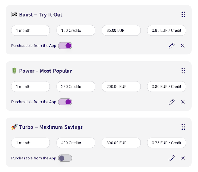The height and width of the screenshot is (172, 198).
Task: Click the pencil edit icon for Boost plan
Action: (172, 46)
